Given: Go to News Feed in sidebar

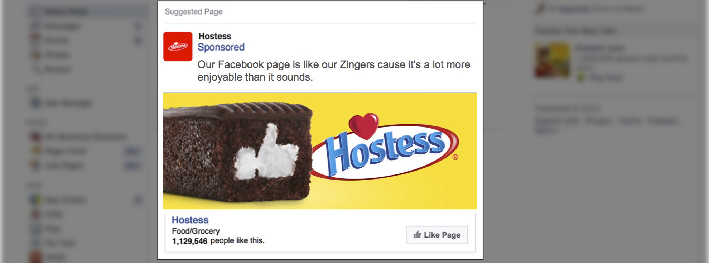Looking at the screenshot, I should [x=66, y=11].
